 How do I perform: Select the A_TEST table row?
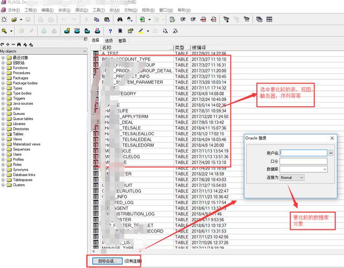click(x=161, y=53)
